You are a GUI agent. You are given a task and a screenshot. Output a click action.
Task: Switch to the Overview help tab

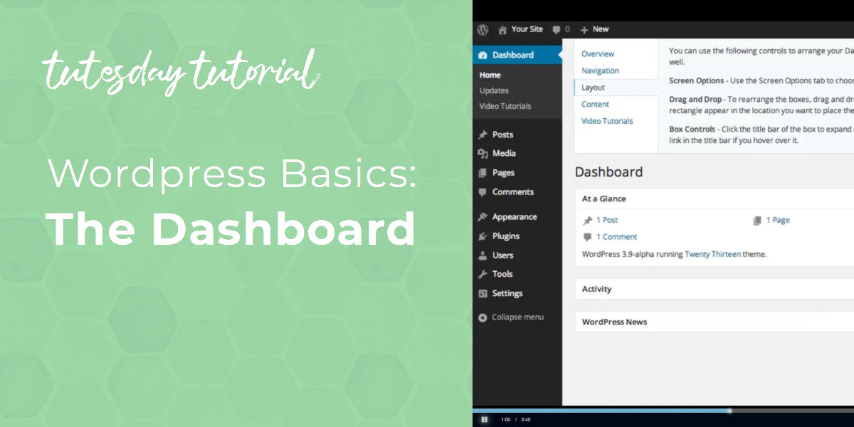(598, 54)
